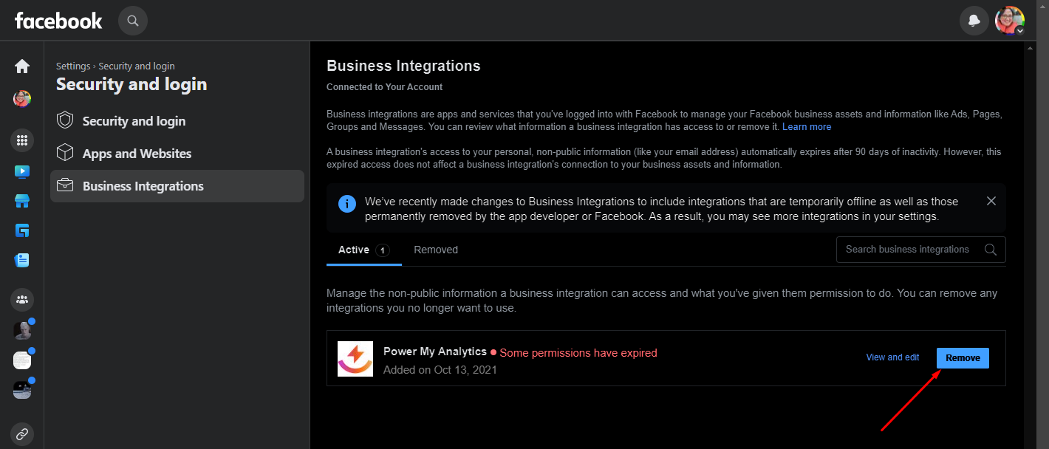The height and width of the screenshot is (449, 1049).
Task: Click the Facebook logo
Action: [58, 21]
